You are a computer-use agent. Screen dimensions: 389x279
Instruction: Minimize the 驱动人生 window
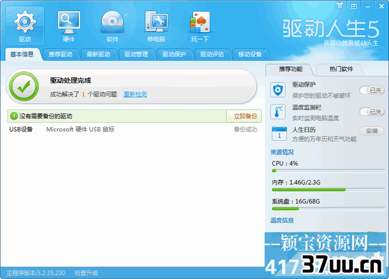pyautogui.click(x=367, y=6)
